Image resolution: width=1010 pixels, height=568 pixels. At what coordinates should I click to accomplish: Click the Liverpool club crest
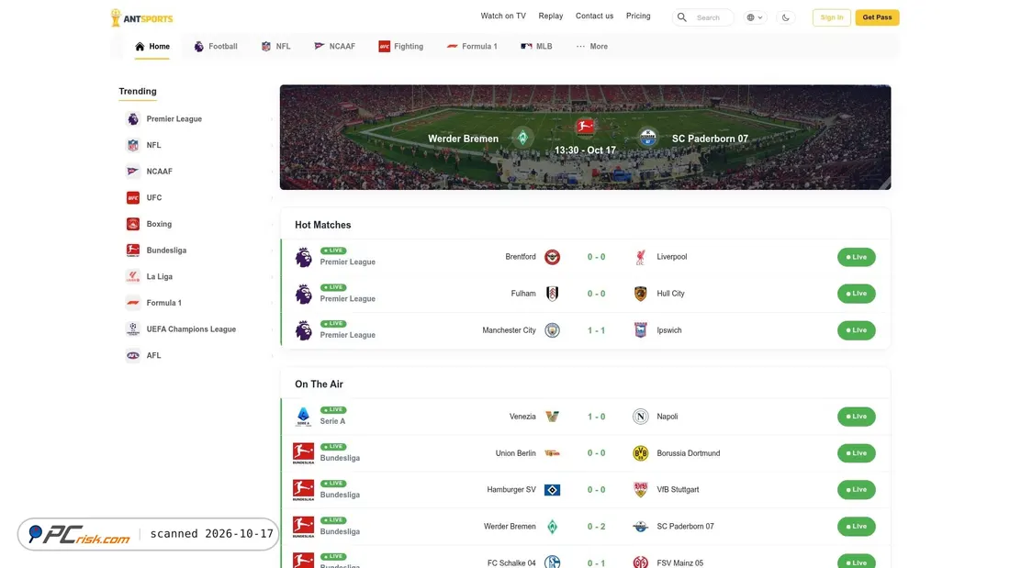(640, 257)
